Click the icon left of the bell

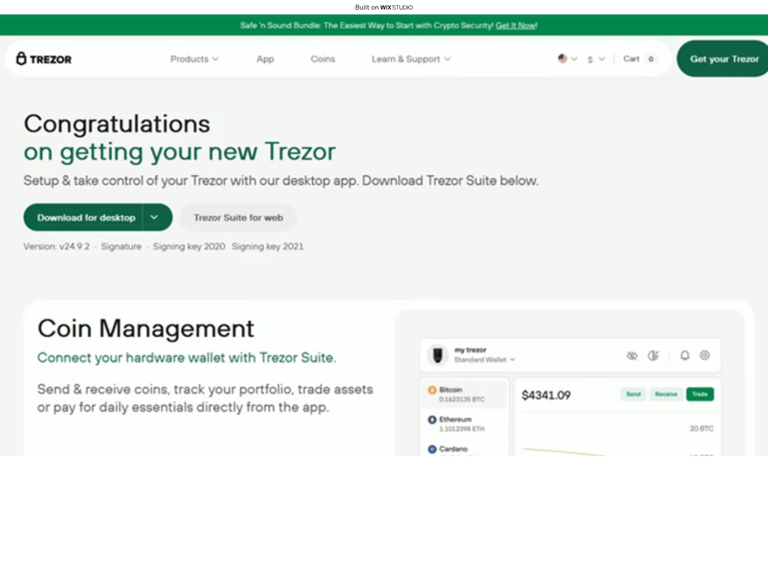point(653,355)
